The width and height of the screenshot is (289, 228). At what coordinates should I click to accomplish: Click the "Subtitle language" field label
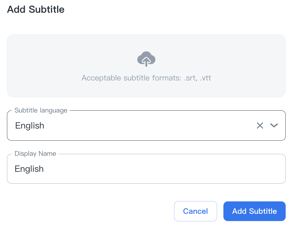(41, 110)
